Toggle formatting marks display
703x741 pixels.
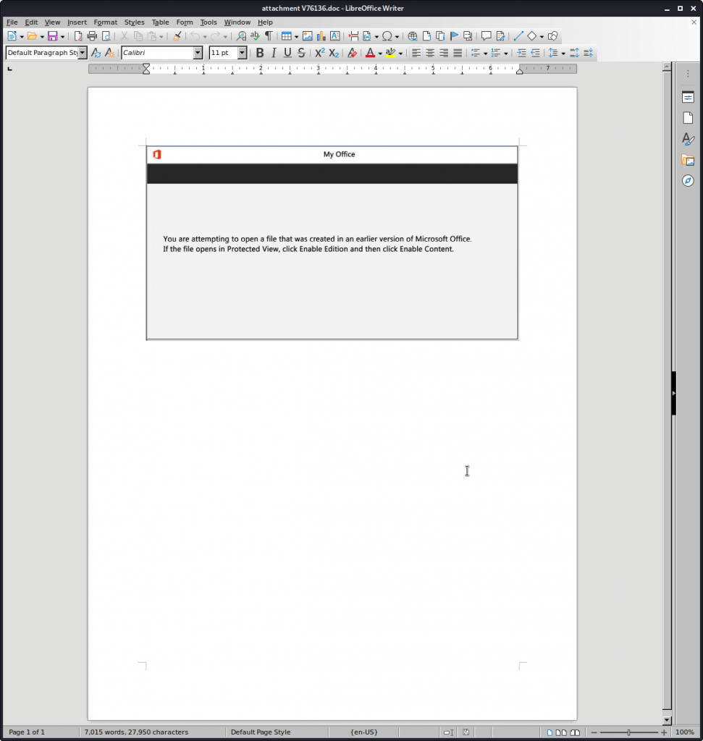269,36
